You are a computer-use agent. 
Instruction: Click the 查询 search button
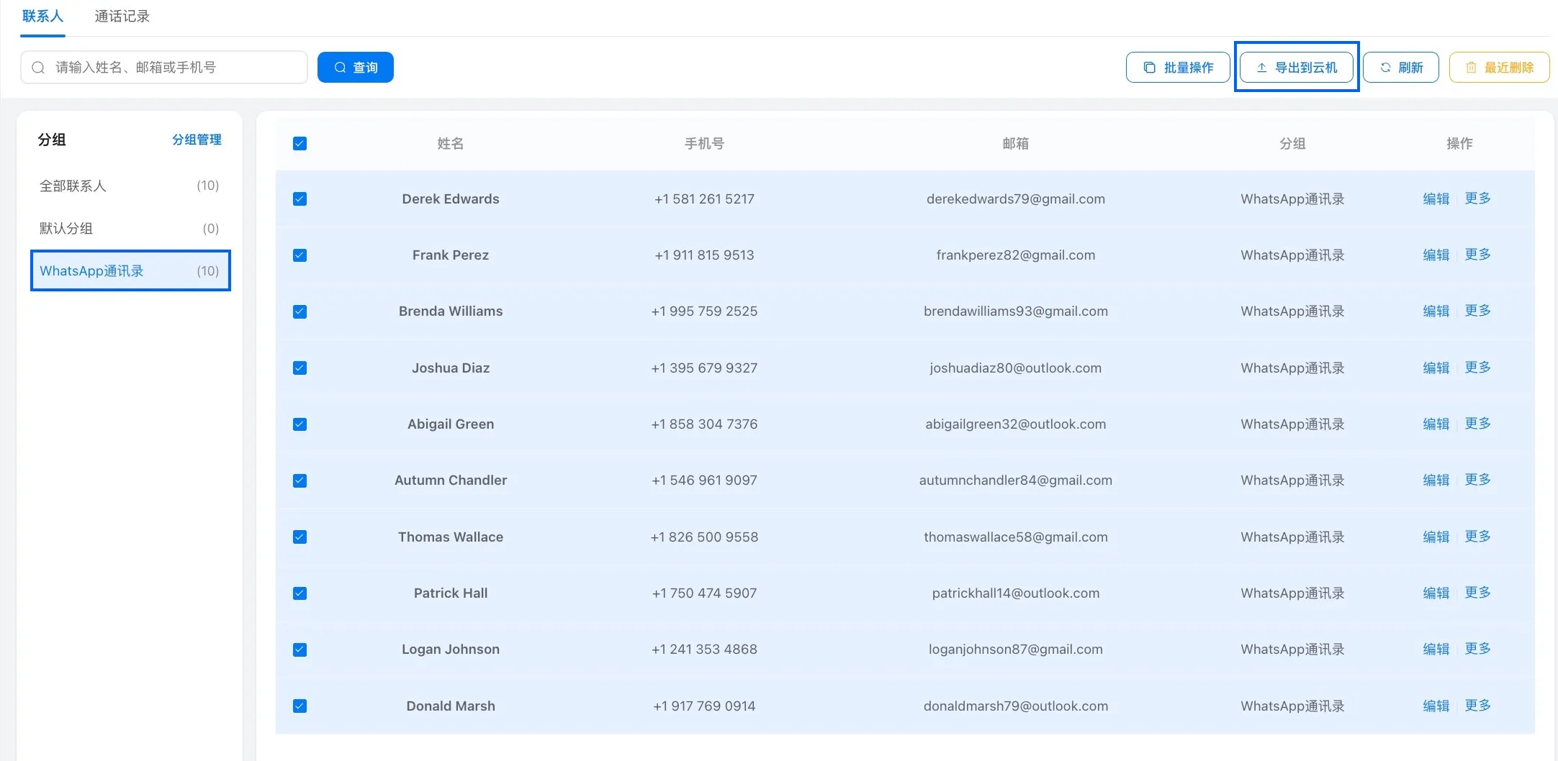coord(356,68)
